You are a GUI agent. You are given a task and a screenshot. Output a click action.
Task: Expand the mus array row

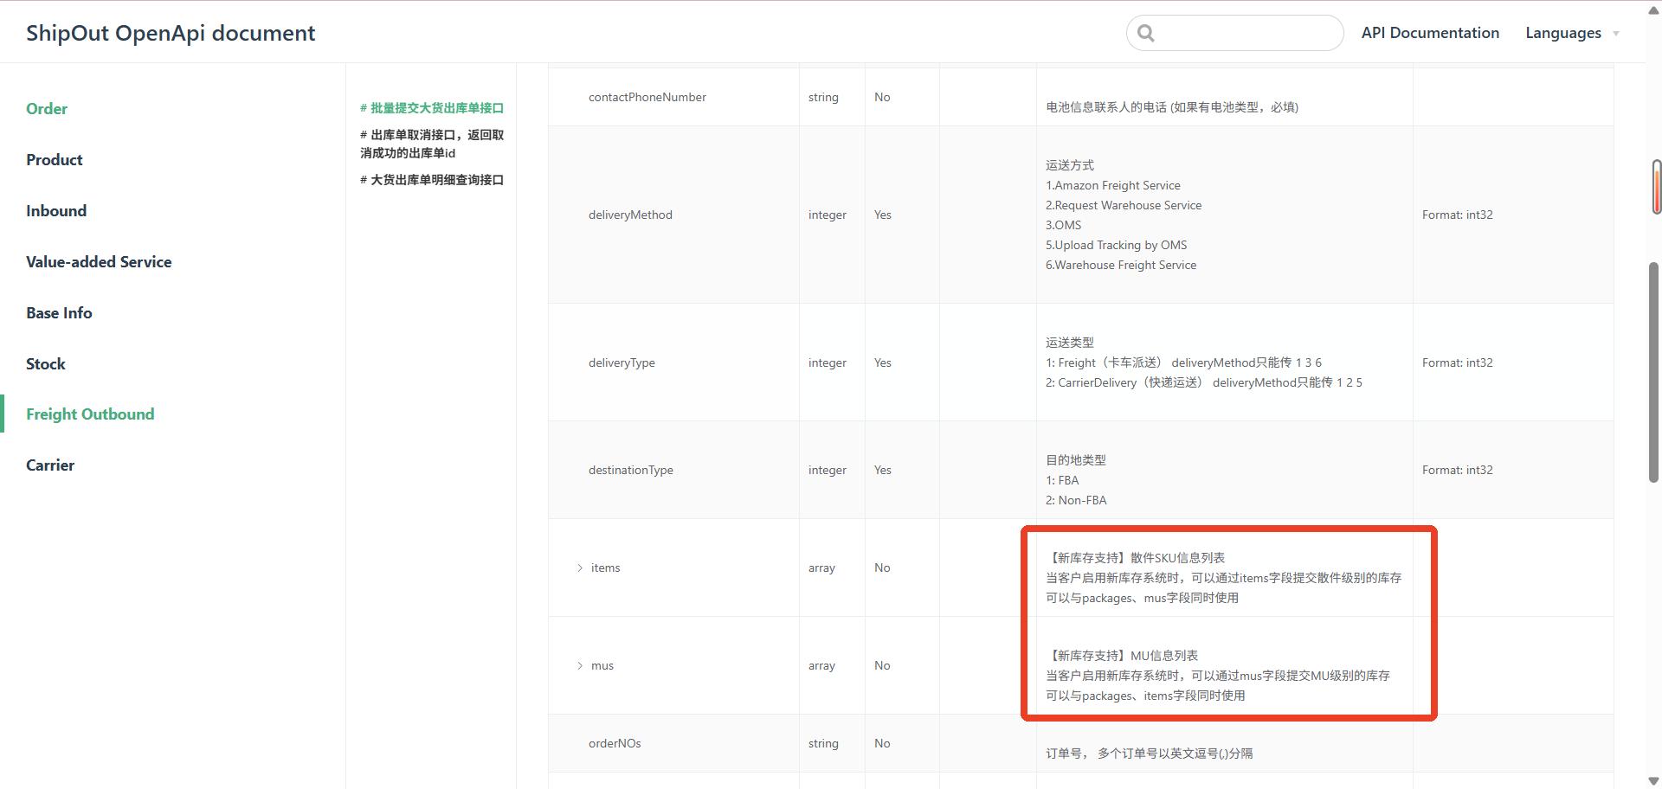tap(580, 665)
